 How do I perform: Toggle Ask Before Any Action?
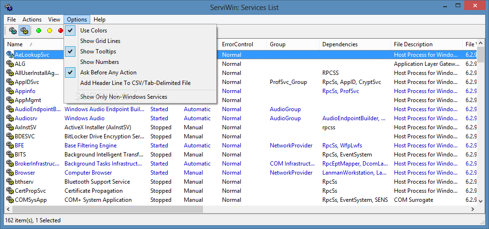point(140,73)
